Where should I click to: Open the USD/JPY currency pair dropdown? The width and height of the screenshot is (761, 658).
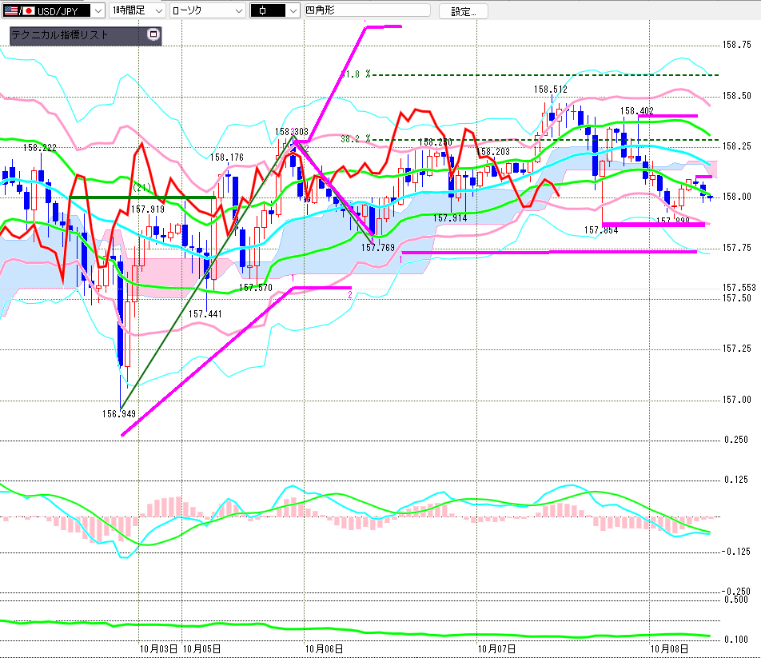pyautogui.click(x=54, y=10)
